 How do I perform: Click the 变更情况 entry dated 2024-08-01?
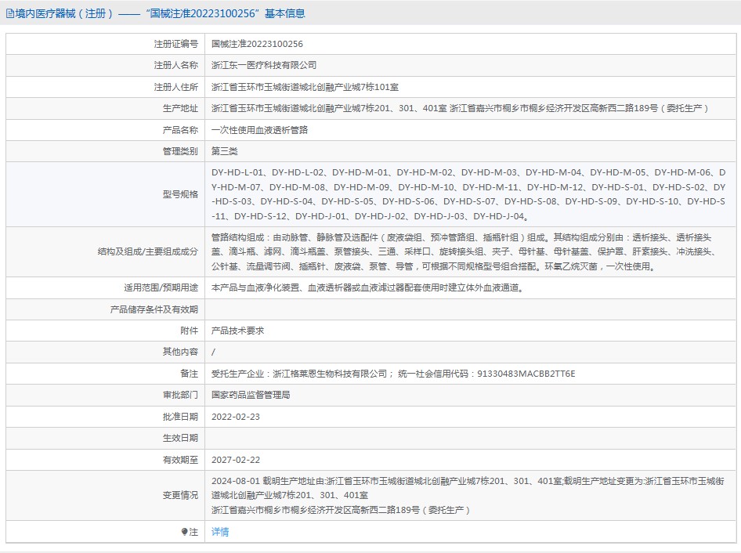click(x=468, y=495)
